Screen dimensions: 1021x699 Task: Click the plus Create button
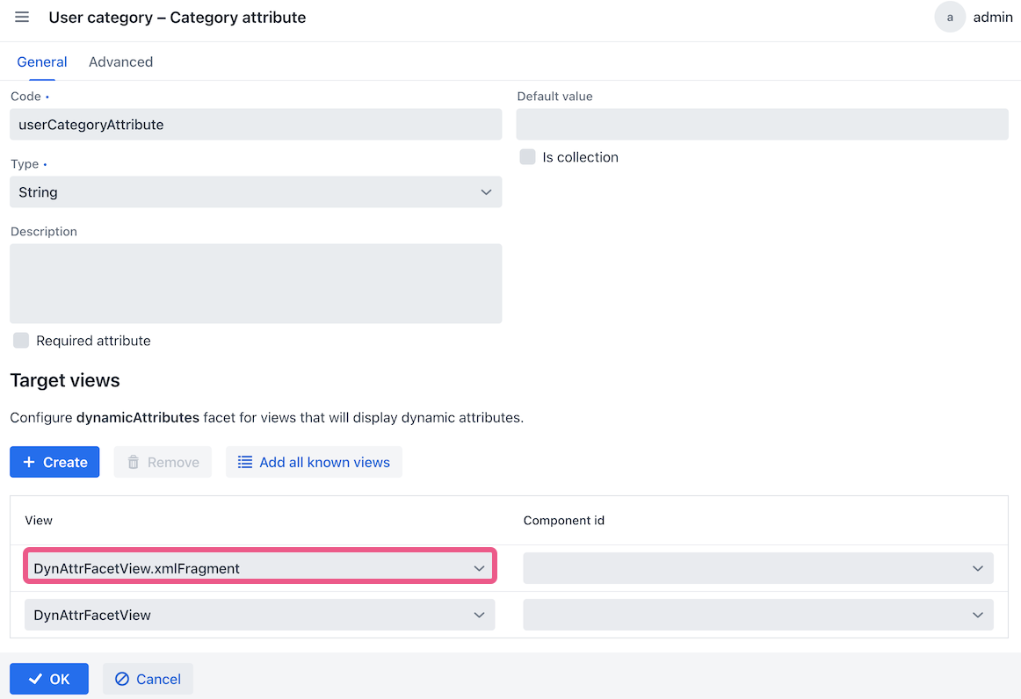coord(54,462)
